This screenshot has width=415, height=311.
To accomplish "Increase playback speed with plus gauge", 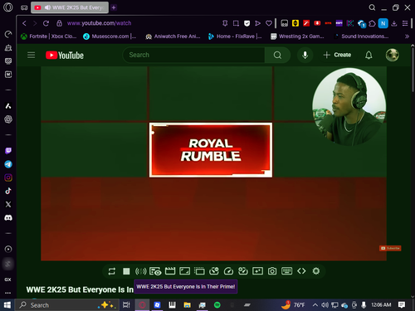I will [x=243, y=271].
